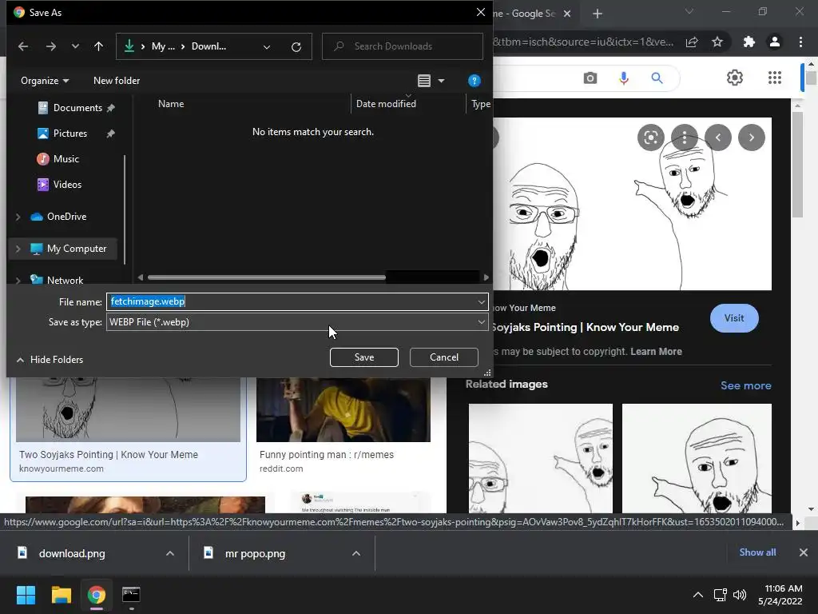Viewport: 818px width, 614px height.
Task: Open image preview more options icon
Action: tap(685, 138)
